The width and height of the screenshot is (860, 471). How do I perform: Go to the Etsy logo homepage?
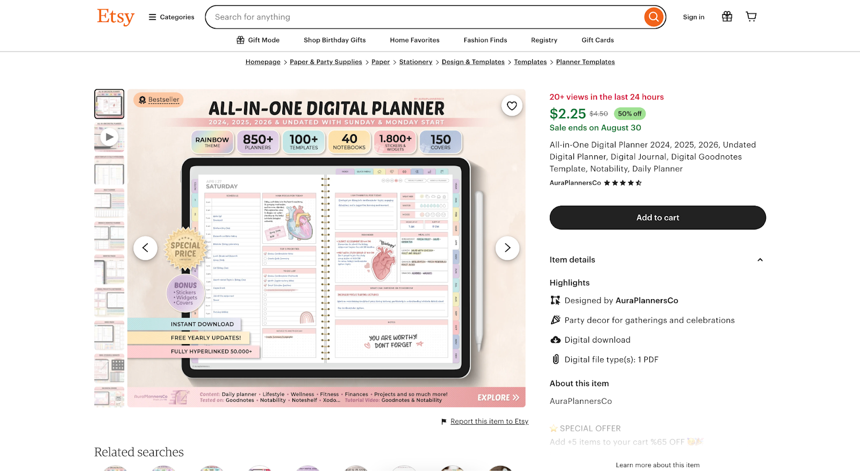(x=116, y=17)
